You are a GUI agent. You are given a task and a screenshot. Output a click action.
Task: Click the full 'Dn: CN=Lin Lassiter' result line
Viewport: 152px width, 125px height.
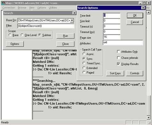[89, 104]
